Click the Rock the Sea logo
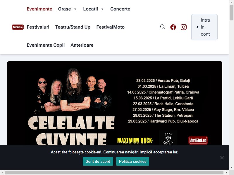The width and height of the screenshot is (234, 175). (168, 138)
